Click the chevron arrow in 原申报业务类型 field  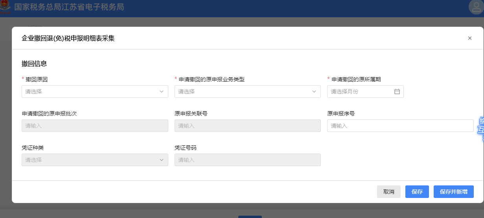(x=314, y=92)
